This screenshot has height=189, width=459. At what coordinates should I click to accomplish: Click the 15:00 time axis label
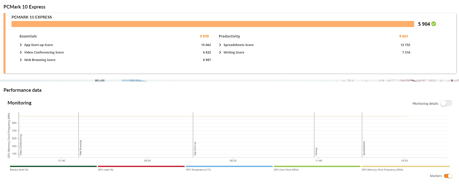404,161
